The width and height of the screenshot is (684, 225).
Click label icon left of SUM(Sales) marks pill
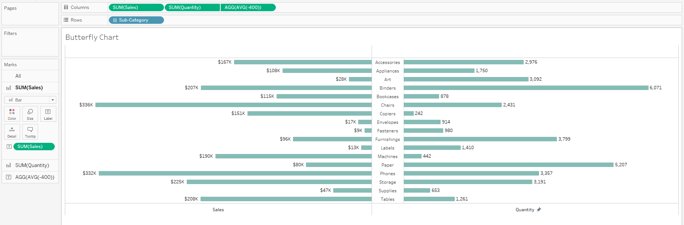pyautogui.click(x=9, y=147)
